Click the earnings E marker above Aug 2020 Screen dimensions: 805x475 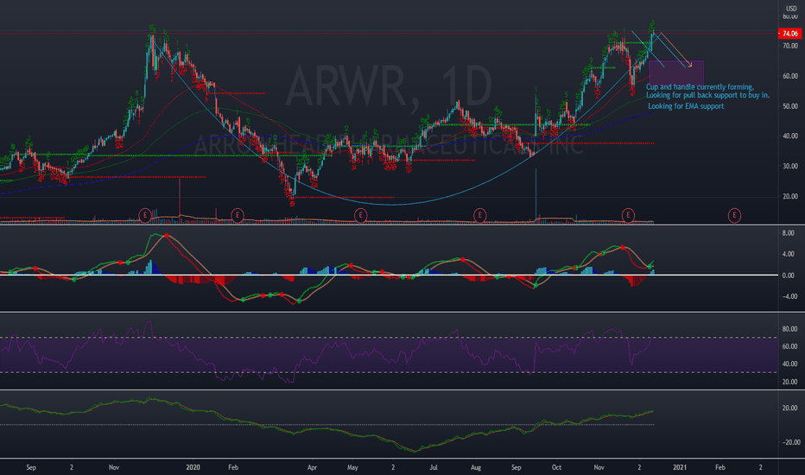pos(479,215)
